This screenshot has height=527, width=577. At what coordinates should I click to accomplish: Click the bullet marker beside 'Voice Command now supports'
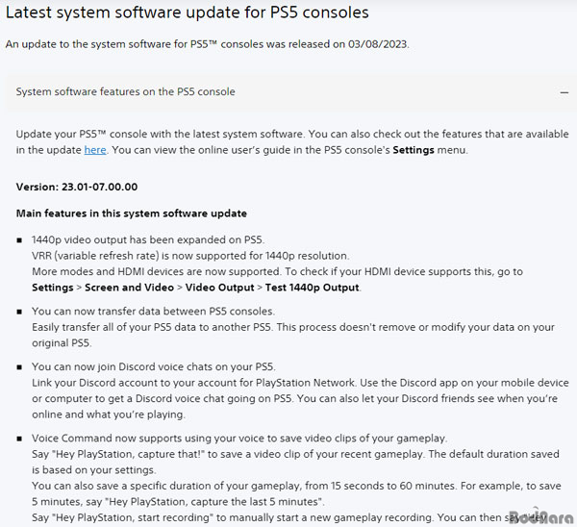19,439
